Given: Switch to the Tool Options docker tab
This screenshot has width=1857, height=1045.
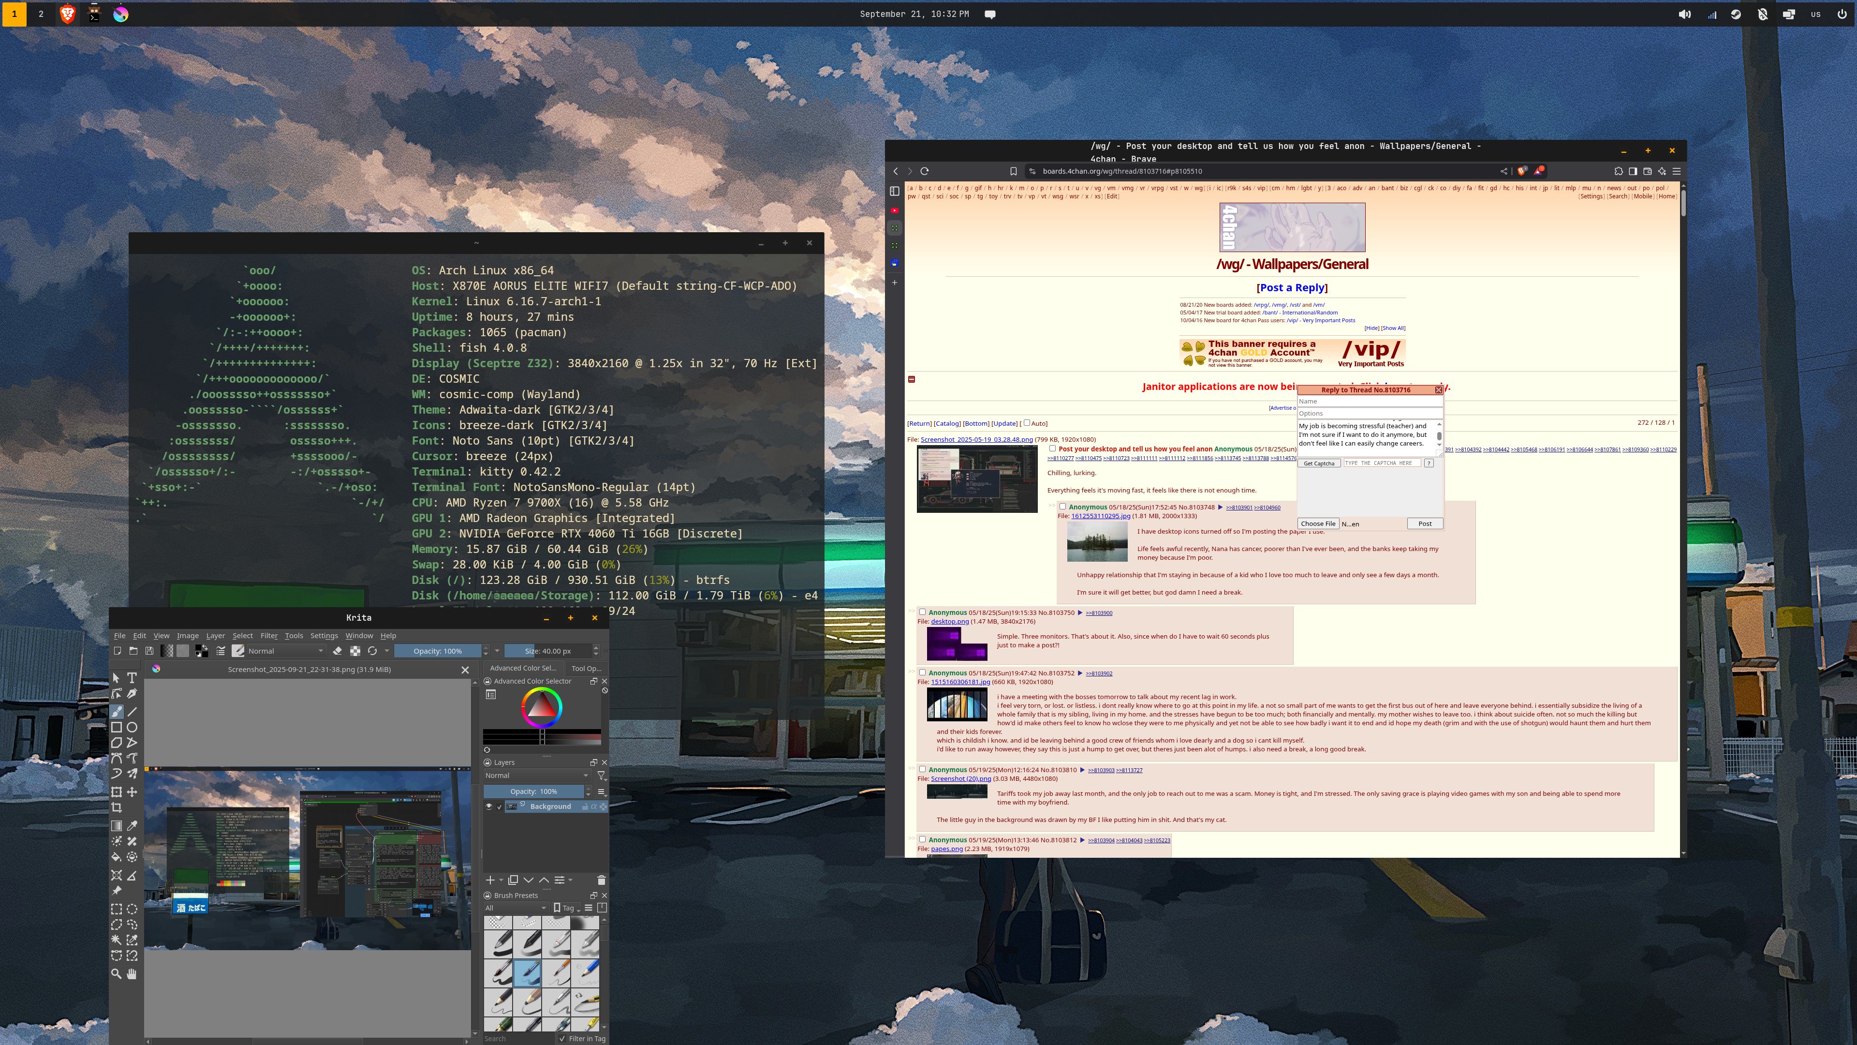Looking at the screenshot, I should point(586,668).
